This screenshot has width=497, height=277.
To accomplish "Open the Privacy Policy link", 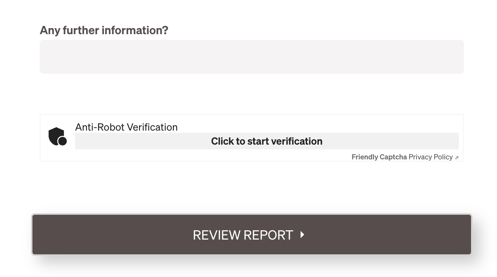I will [431, 157].
